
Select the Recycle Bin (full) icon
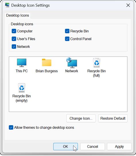[96, 63]
